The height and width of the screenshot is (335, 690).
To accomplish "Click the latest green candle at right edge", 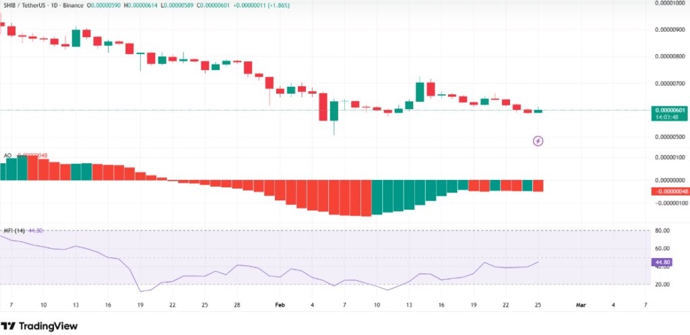I will (538, 111).
